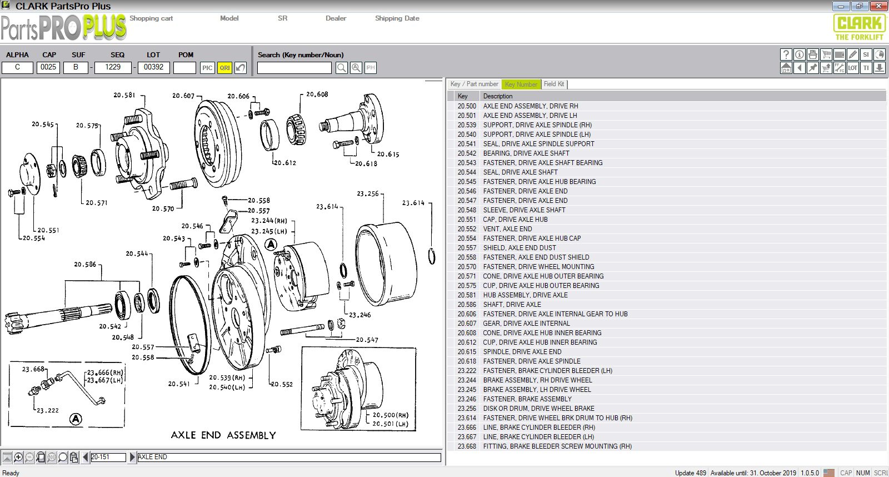Open the help question mark icon
The width and height of the screenshot is (889, 477).
[786, 54]
